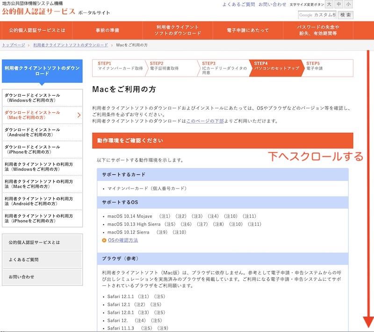Screen dimensions: 374x332
Task: Open 利用者クライアントソフトの利用方法 (Windowsをご利用の方)
Action: (42, 167)
